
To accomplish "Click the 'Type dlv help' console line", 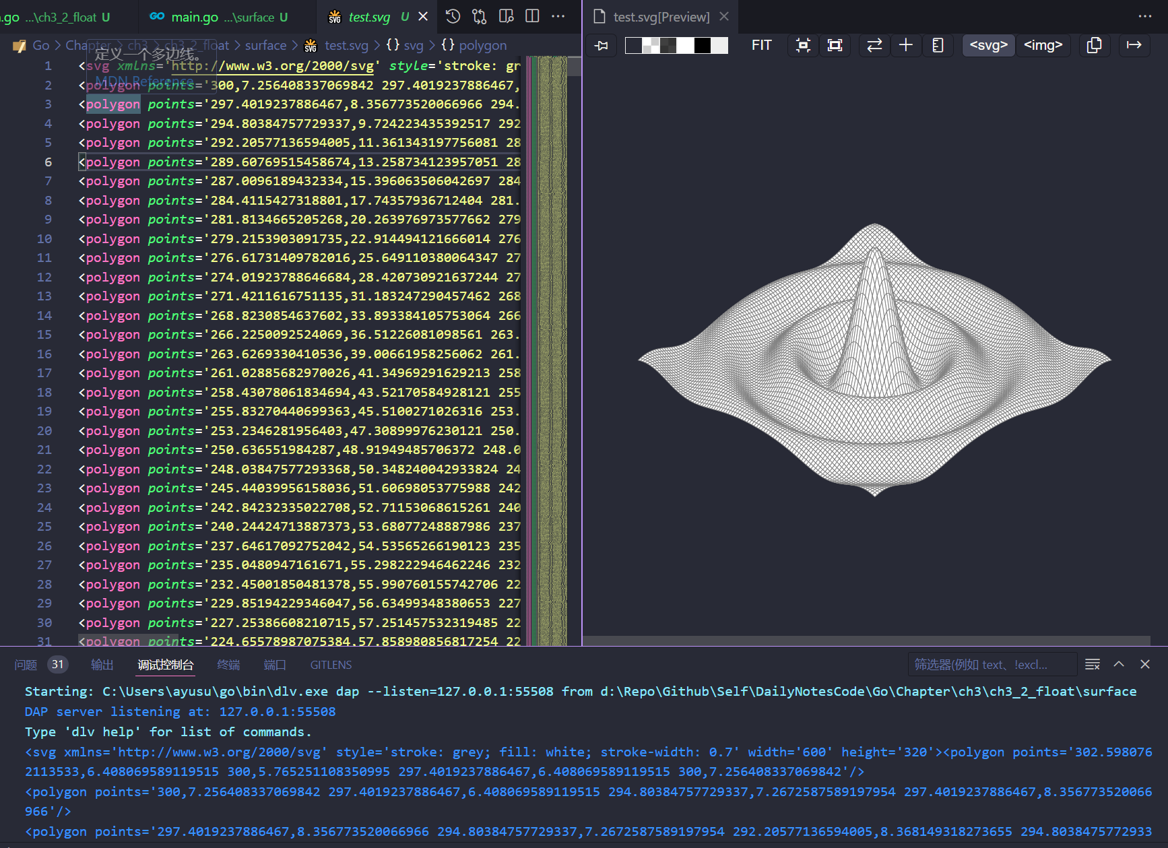I will pos(168,731).
